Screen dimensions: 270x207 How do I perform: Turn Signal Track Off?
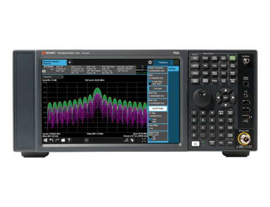[152, 139]
